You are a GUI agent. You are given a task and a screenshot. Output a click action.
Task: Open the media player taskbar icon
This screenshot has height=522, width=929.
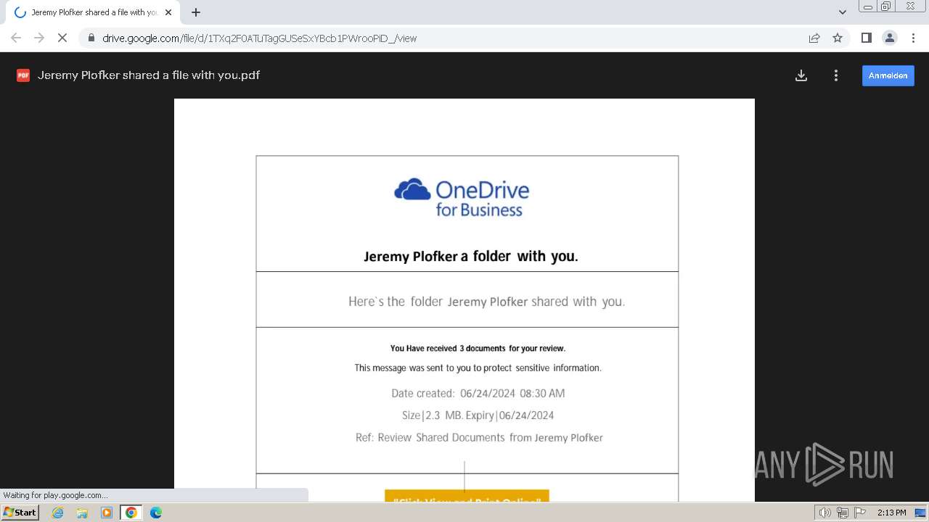[x=107, y=513]
